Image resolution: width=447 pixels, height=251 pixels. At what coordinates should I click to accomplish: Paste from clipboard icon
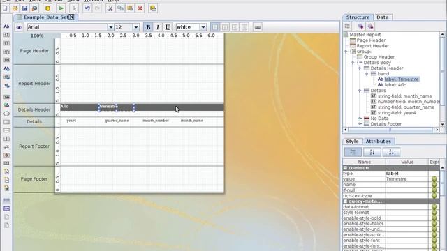[130, 8]
